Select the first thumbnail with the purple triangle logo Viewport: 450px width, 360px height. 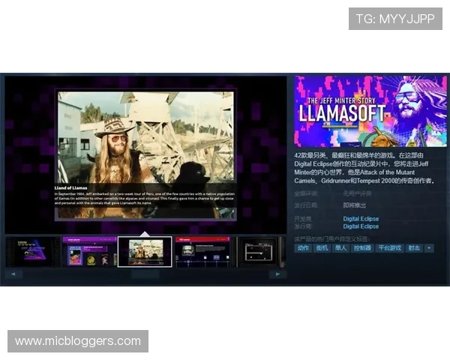33,252
